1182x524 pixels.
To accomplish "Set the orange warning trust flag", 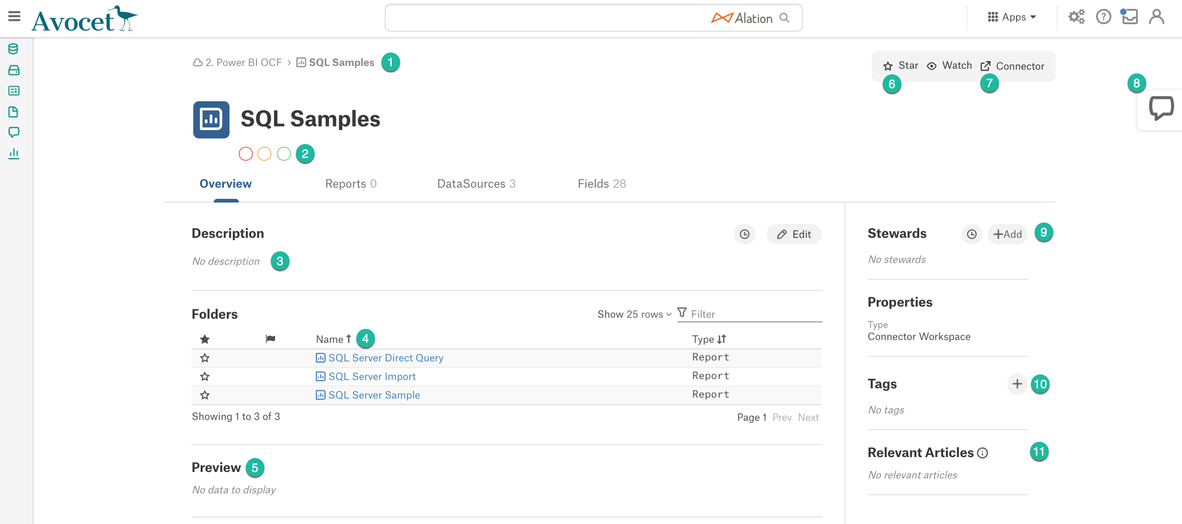I will (264, 154).
